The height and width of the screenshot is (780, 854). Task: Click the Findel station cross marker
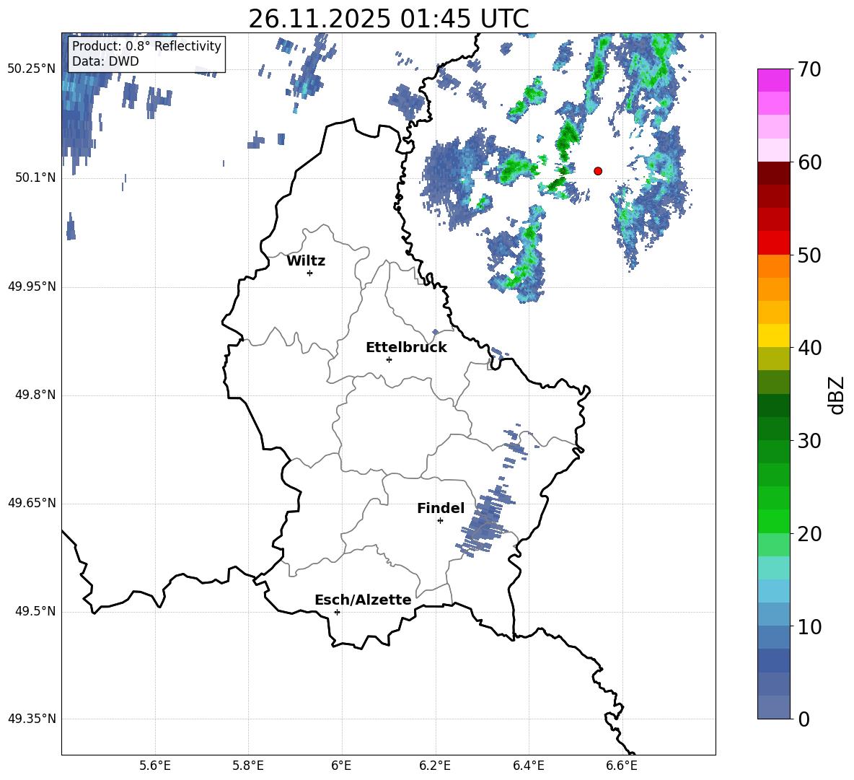click(440, 521)
